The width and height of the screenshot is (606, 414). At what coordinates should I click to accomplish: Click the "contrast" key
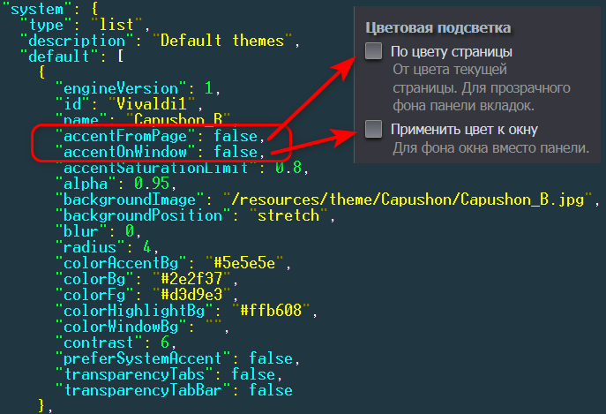click(99, 342)
